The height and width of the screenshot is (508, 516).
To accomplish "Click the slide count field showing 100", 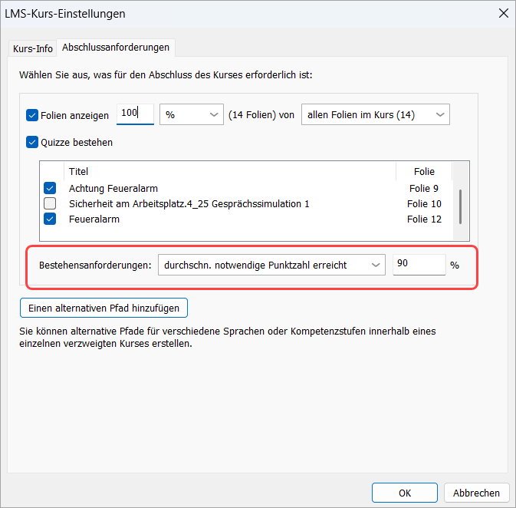I will [x=135, y=114].
